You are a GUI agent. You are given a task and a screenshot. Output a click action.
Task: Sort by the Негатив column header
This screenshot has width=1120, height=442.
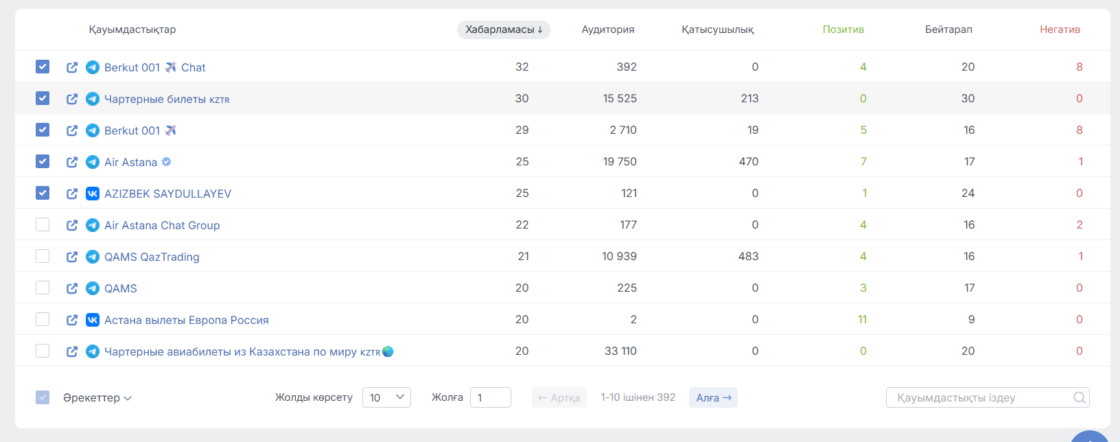click(1059, 30)
